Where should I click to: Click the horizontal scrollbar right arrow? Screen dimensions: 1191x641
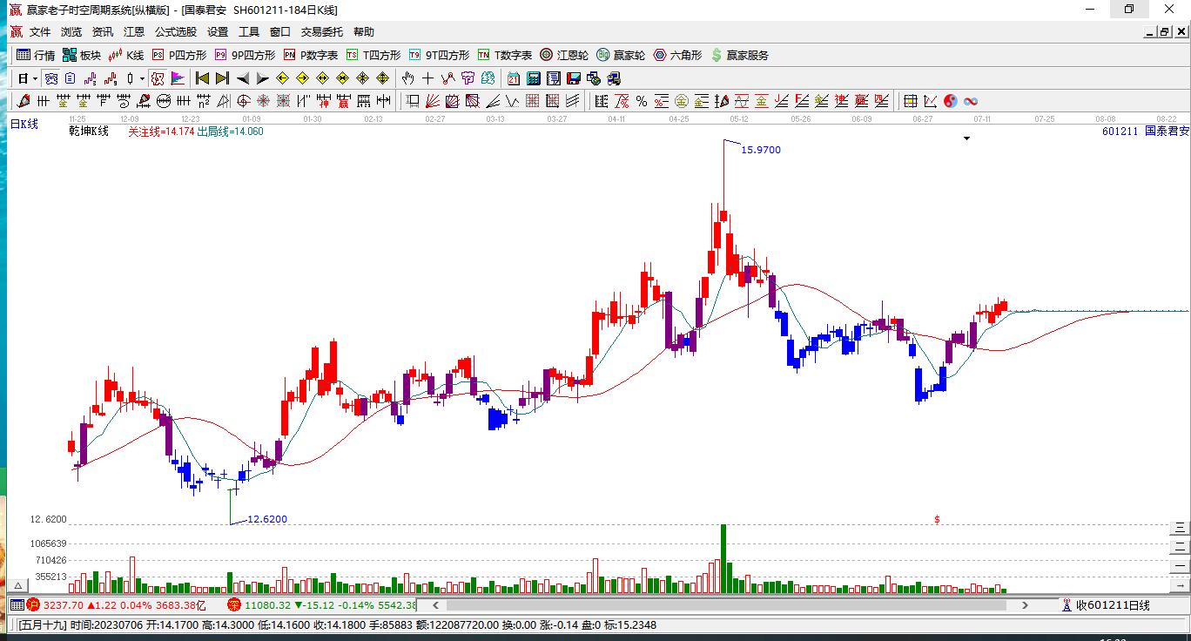point(1026,604)
